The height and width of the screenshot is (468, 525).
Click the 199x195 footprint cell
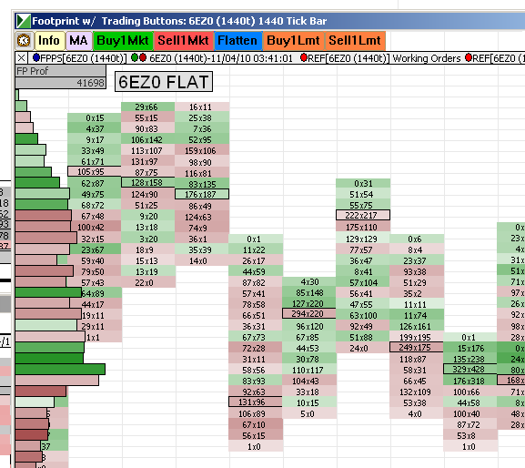click(416, 338)
